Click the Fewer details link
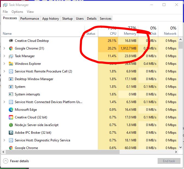This screenshot has width=184, height=169. coord(19,161)
